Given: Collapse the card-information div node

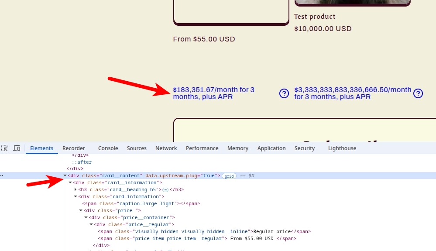Looking at the screenshot, I should [x=76, y=196].
